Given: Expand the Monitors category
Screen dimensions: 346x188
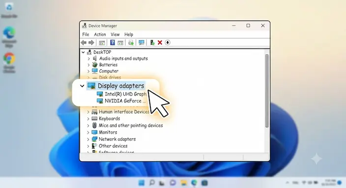Looking at the screenshot, I should 88,132.
